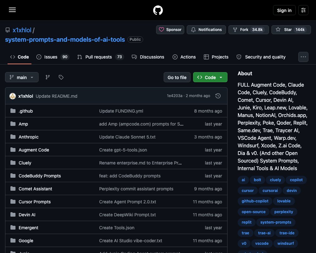Open the .github folder
The height and width of the screenshot is (253, 316).
pos(26,111)
